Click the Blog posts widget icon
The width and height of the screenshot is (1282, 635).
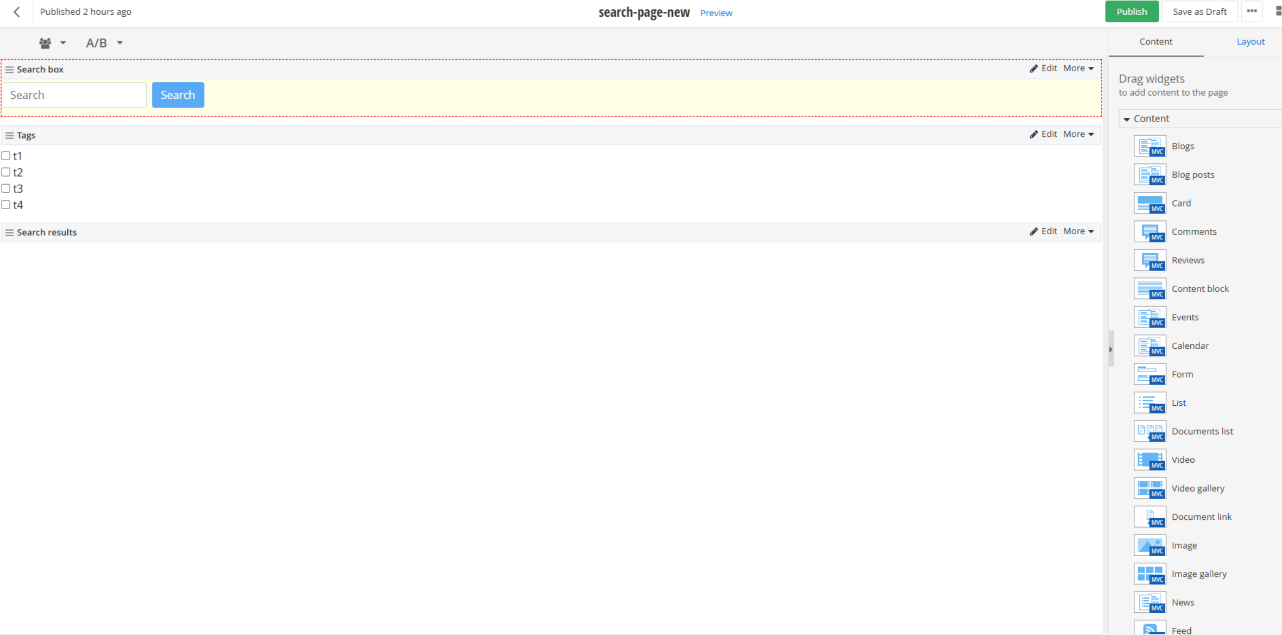tap(1150, 175)
